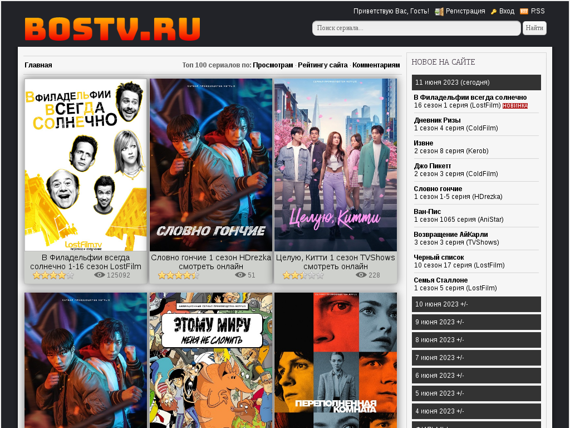The height and width of the screenshot is (428, 570).
Task: Click the Найти search button
Action: coord(534,28)
